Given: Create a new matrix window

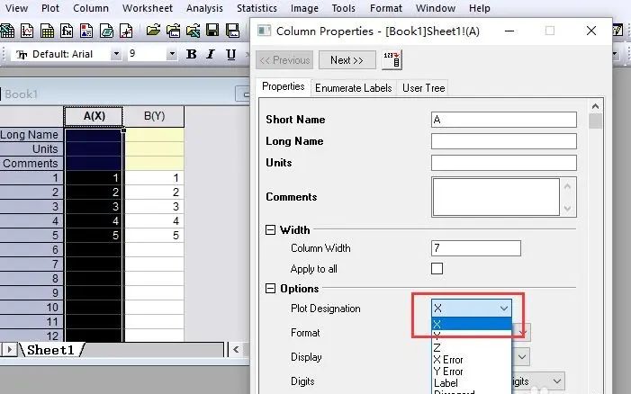Looking at the screenshot, I should 47,31.
